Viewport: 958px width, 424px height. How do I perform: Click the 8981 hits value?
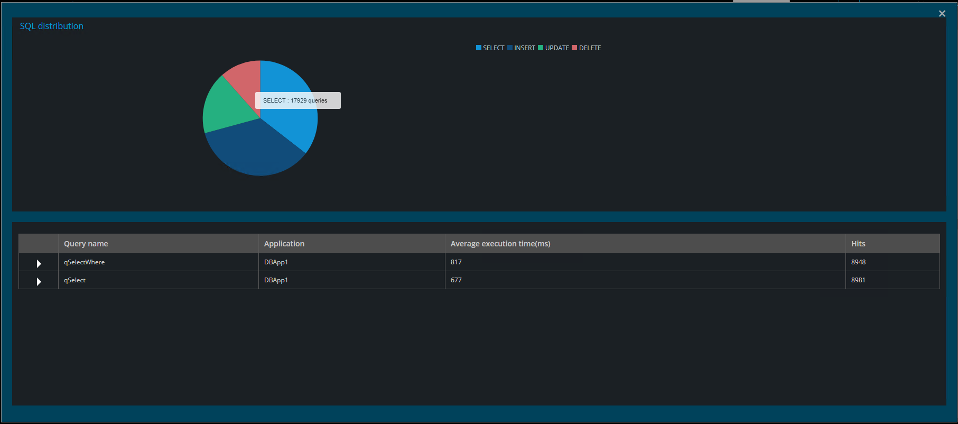[x=858, y=280]
